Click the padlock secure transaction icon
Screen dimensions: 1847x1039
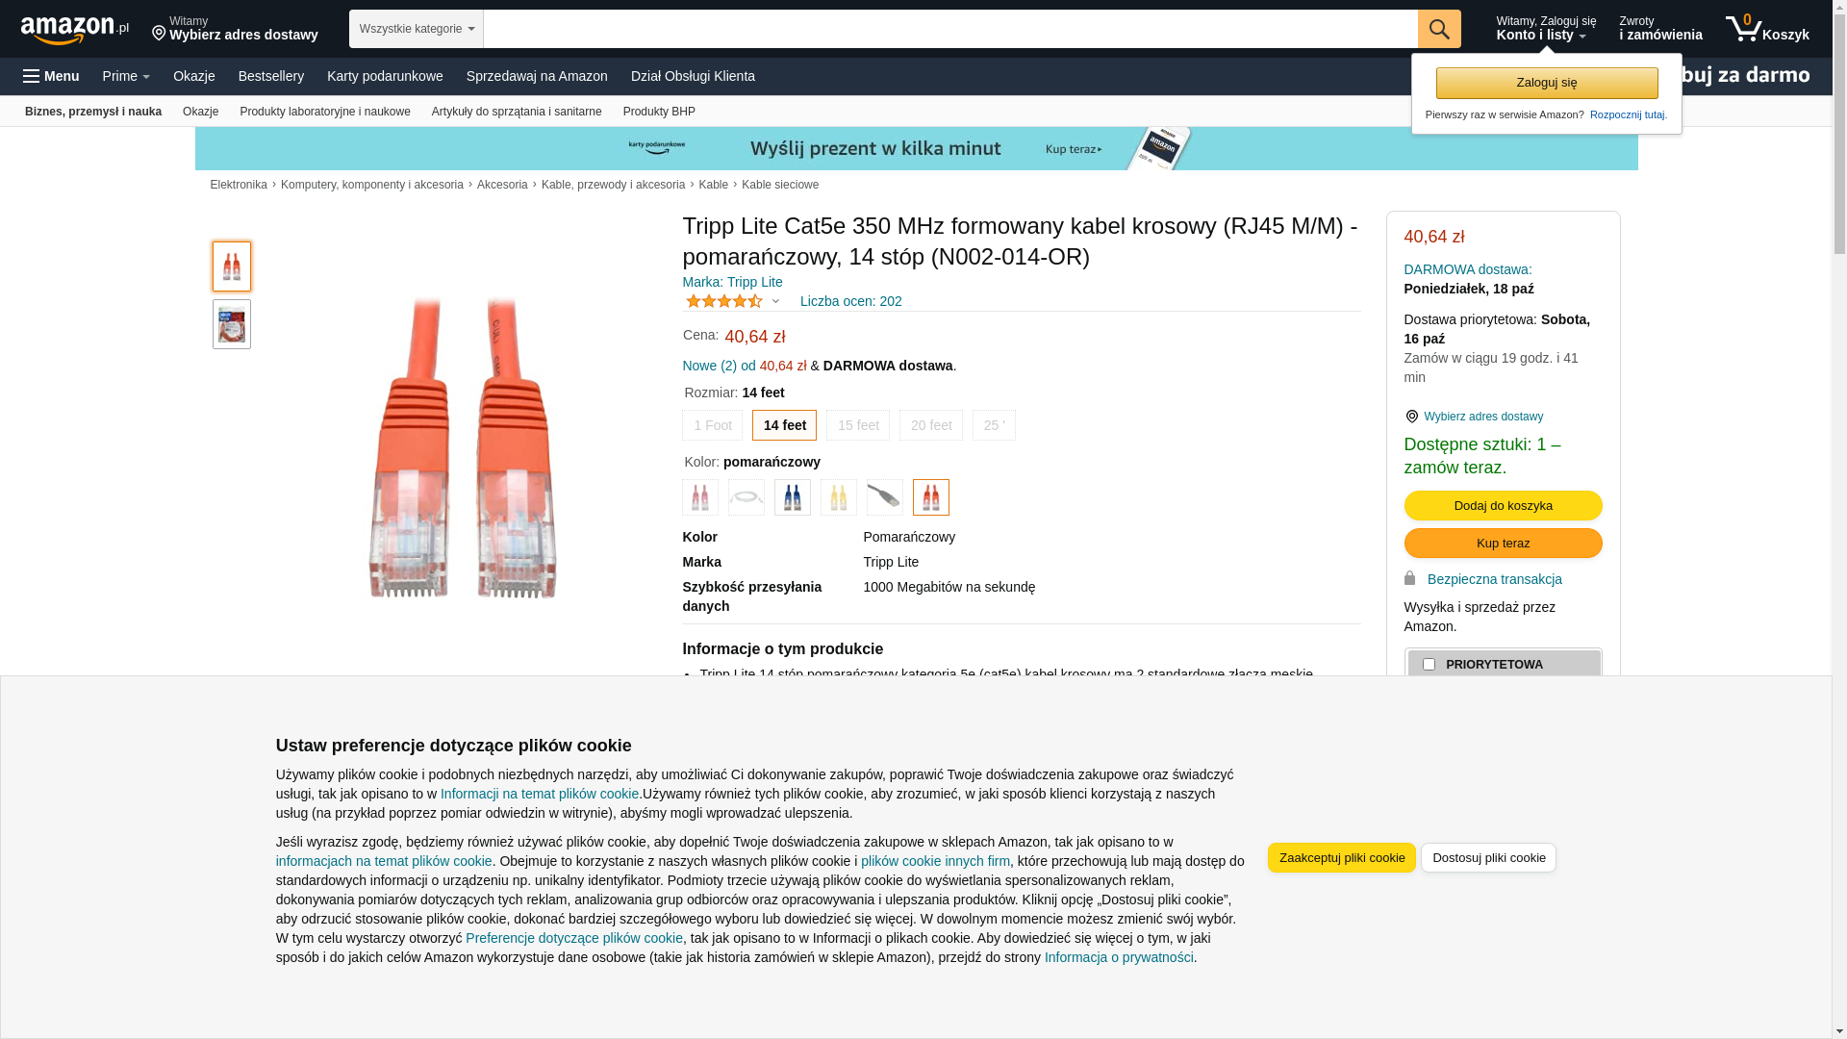(x=1409, y=579)
